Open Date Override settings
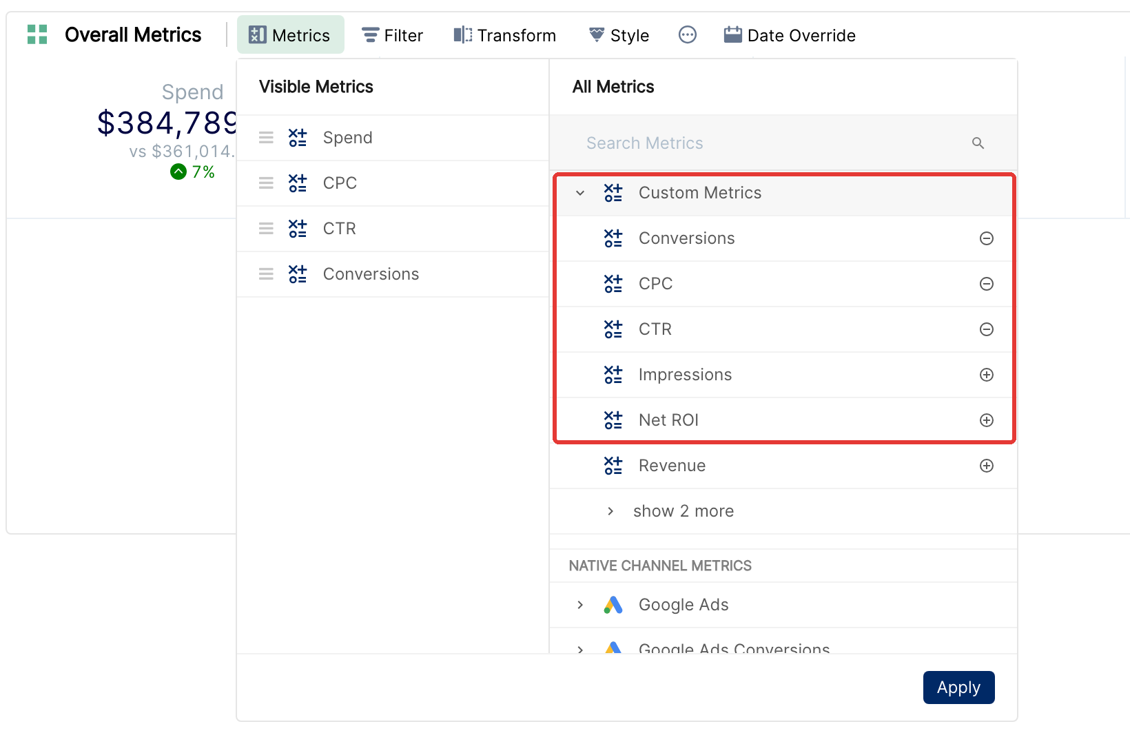Screen dimensions: 1130x744 click(x=790, y=35)
